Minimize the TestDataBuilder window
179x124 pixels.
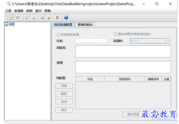144,4
